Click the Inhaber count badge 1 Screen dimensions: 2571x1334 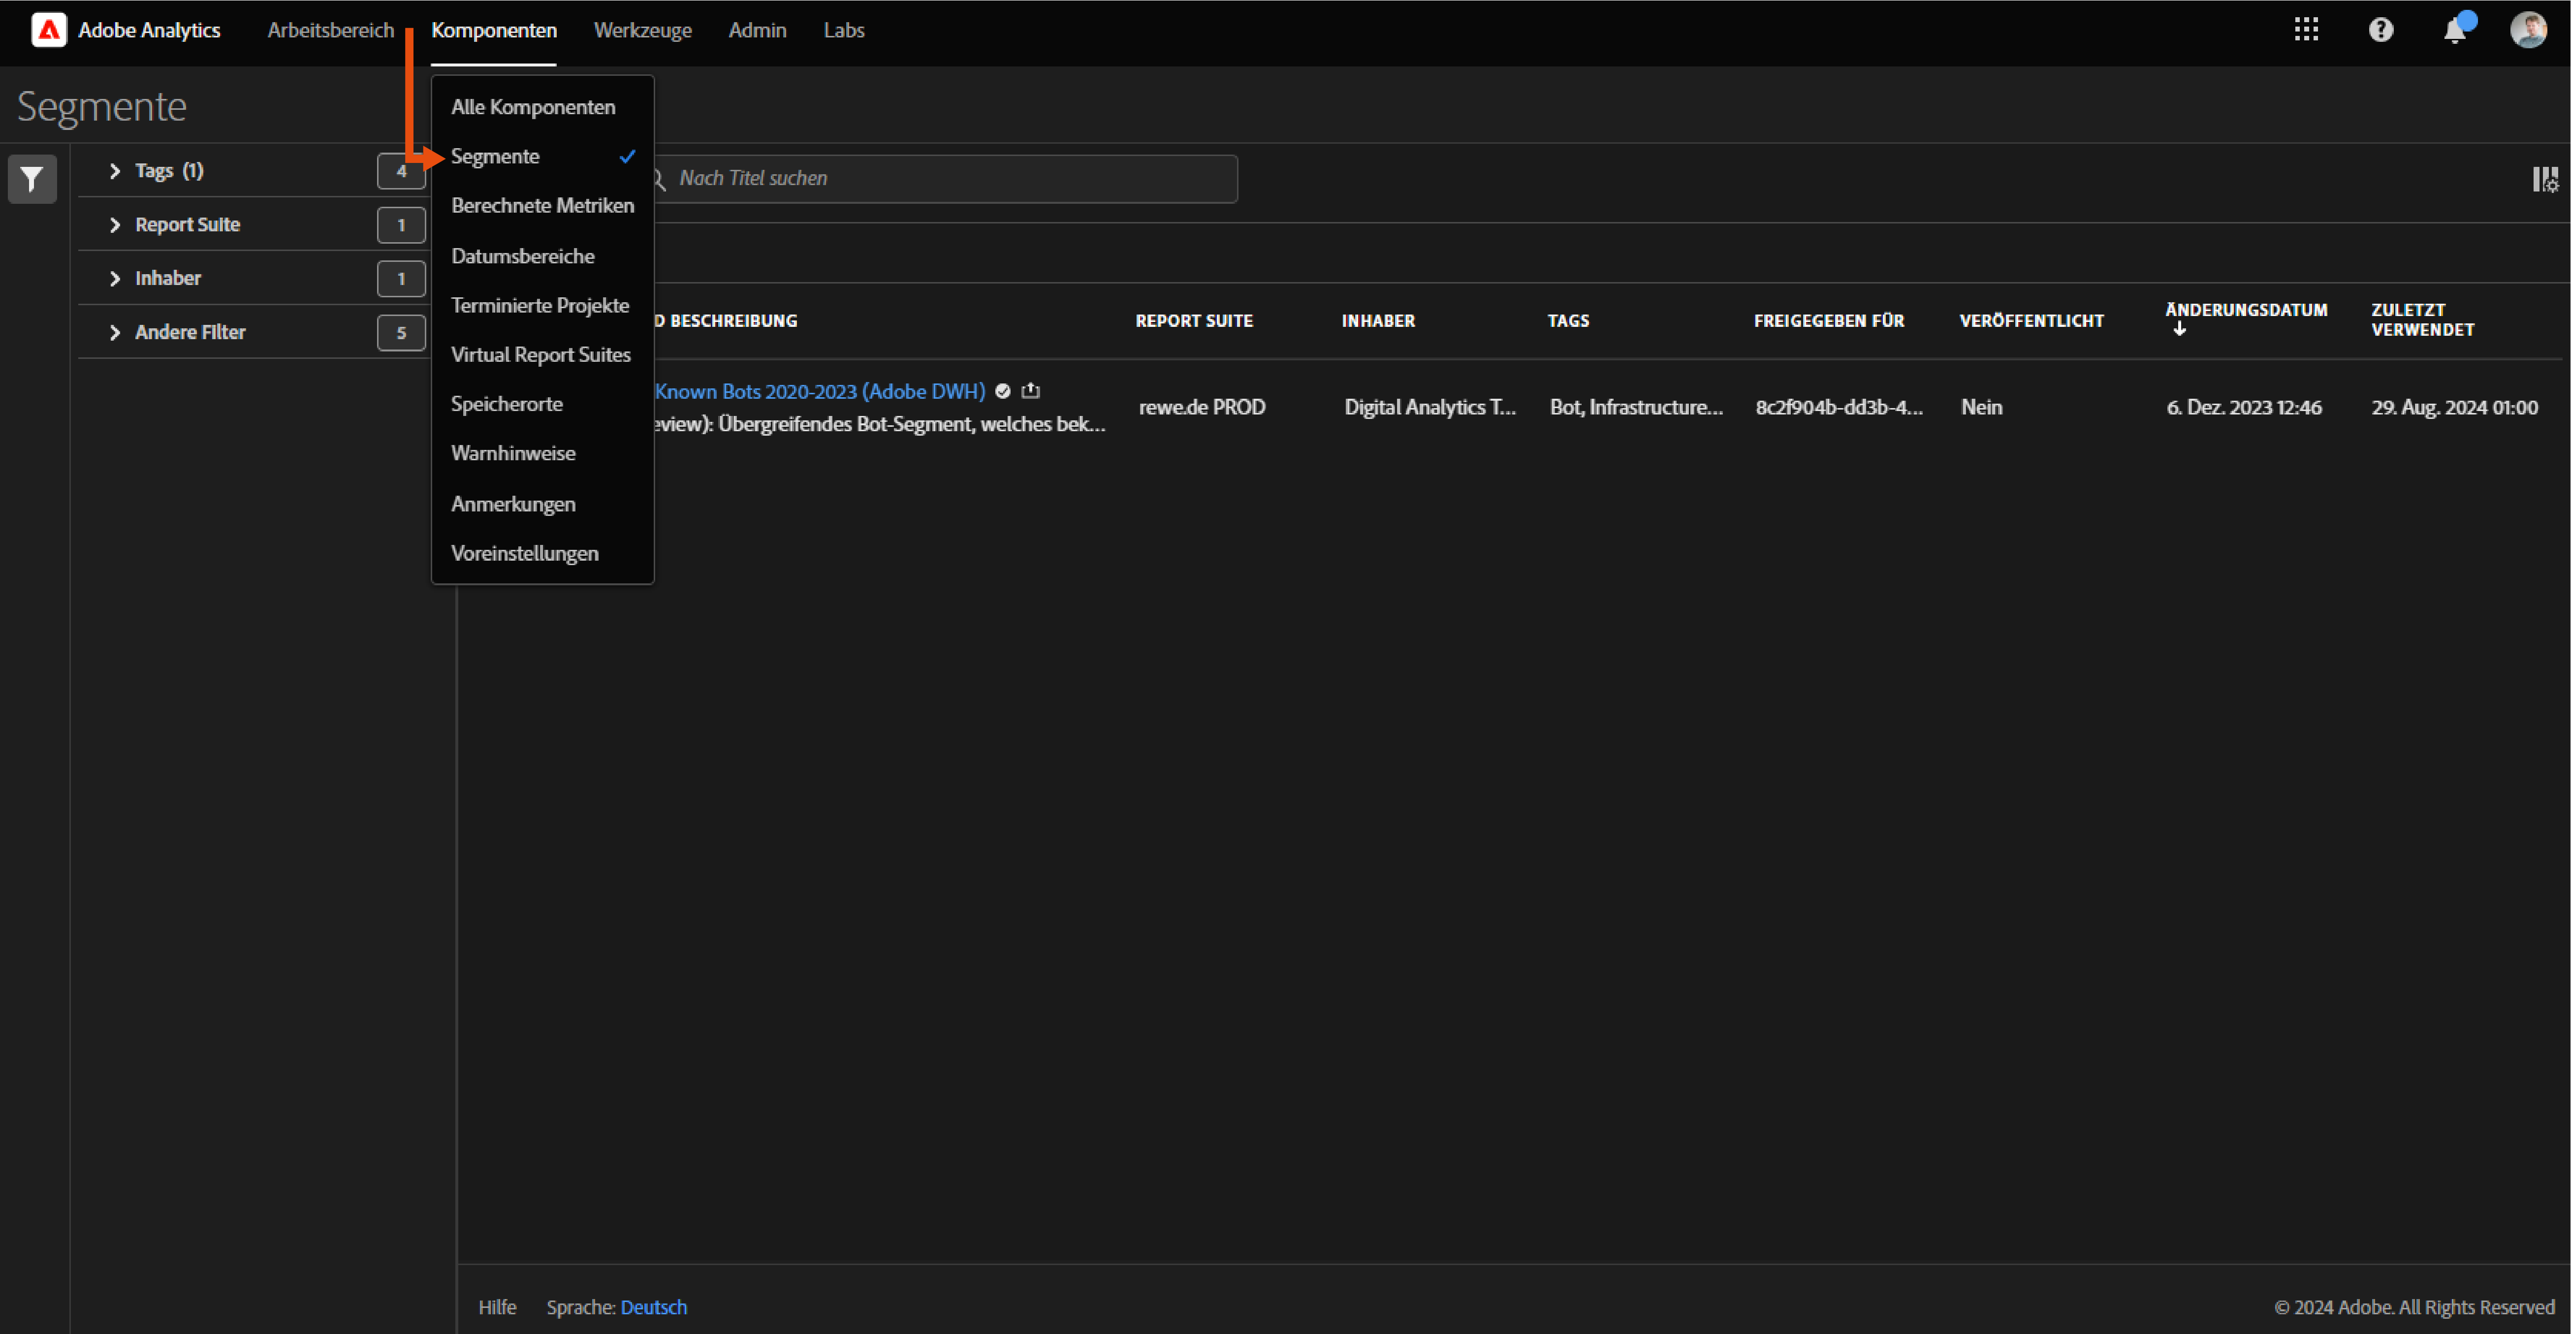point(401,279)
